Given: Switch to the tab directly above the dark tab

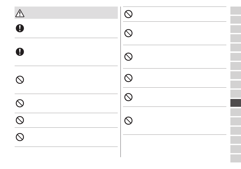Looking at the screenshot, I should tap(236, 94).
